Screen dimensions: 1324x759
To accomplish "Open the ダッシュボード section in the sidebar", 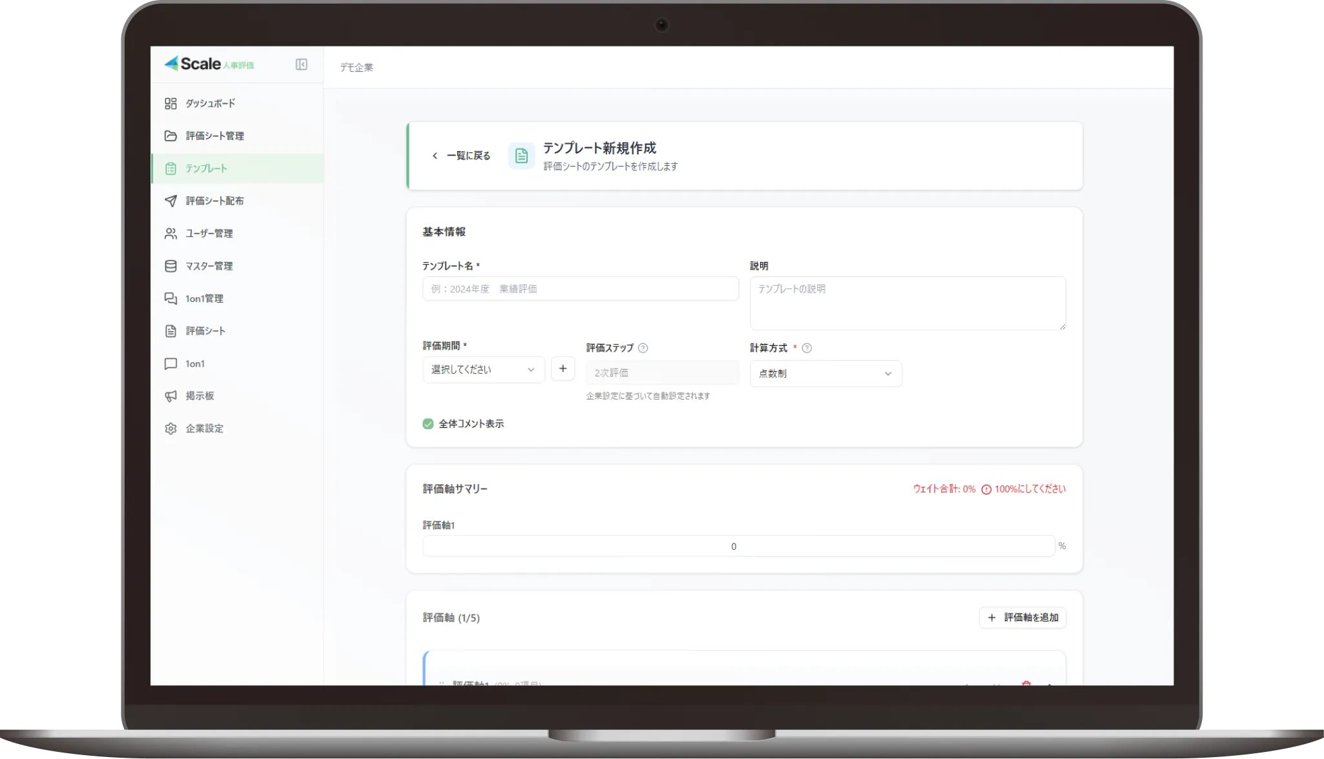I will point(209,103).
